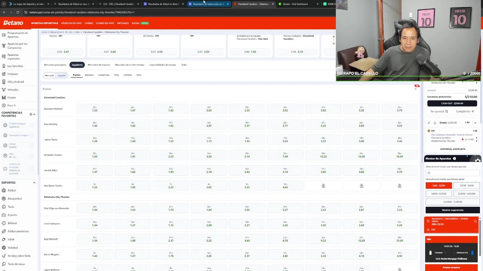Viewport: 483px width, 271px height.
Task: Open the Virtuales top menu item
Action: point(123,23)
